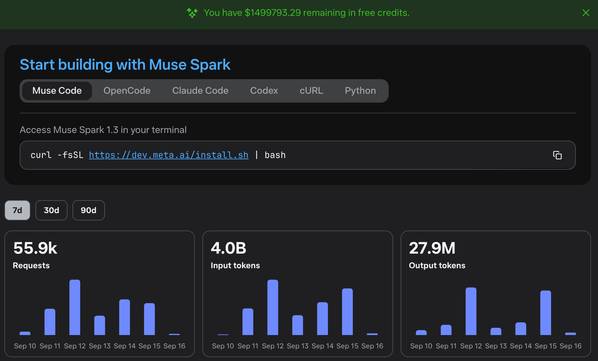Click the Sep 13 label under Input tokens chart
The width and height of the screenshot is (598, 361).
pos(298,346)
